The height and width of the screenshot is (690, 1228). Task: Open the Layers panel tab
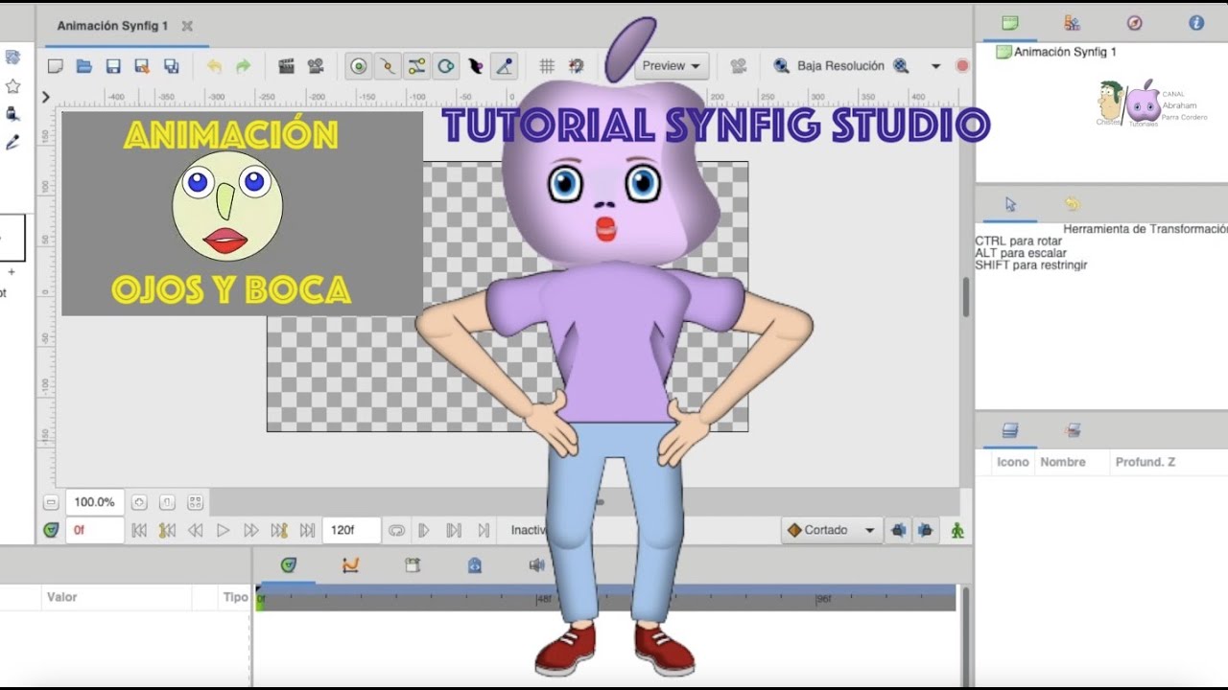pyautogui.click(x=1010, y=430)
